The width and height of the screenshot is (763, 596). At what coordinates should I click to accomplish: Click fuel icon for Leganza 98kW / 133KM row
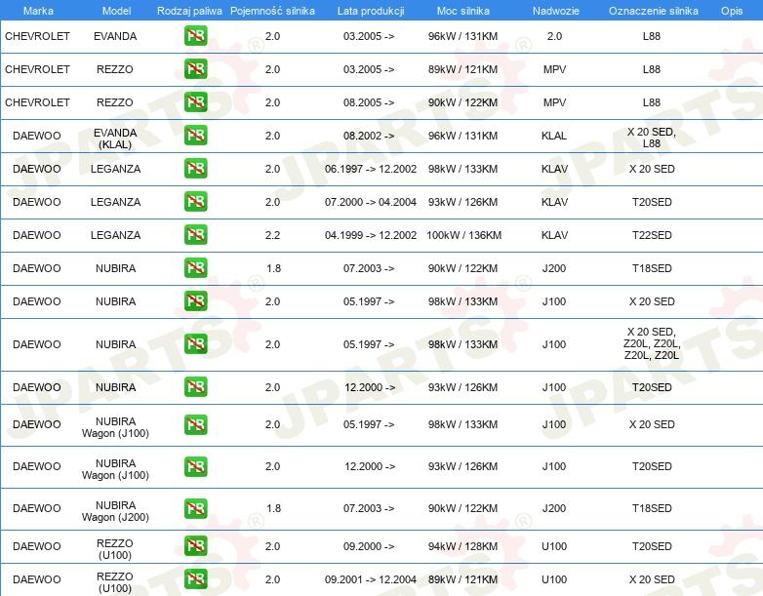coord(195,169)
